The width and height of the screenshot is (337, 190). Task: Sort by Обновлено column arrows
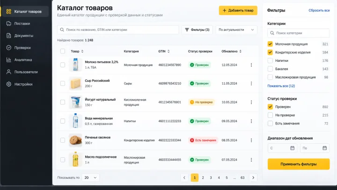(x=240, y=51)
